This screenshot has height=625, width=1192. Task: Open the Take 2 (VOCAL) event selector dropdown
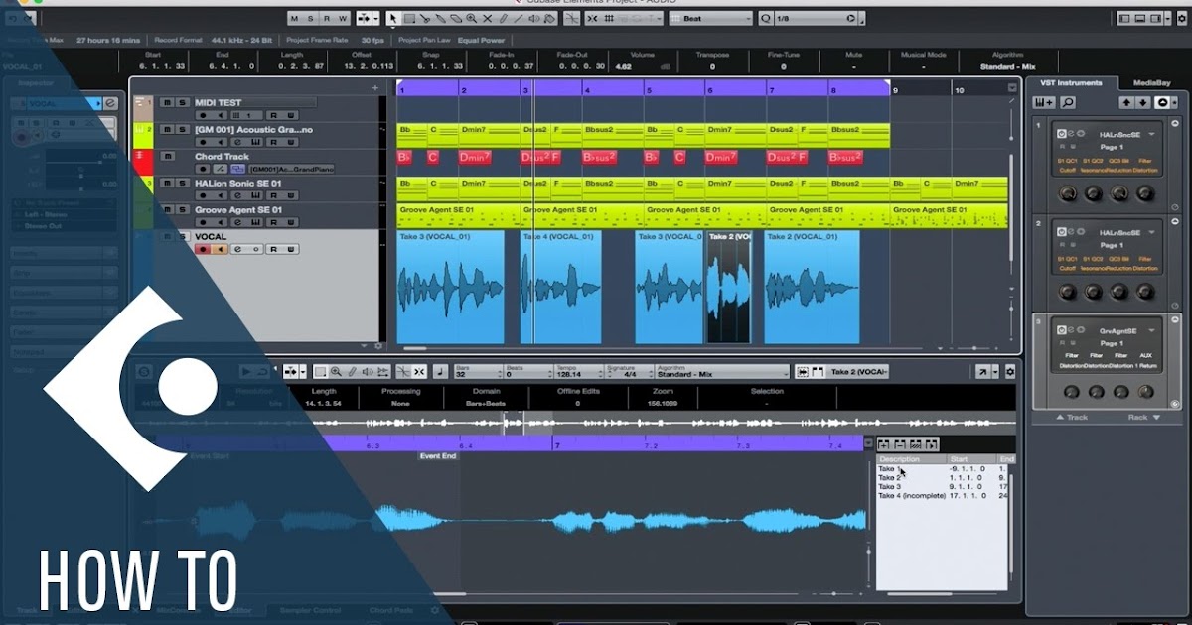[x=859, y=372]
